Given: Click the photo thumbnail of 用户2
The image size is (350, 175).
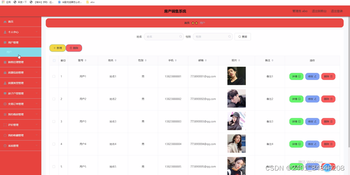Looking at the screenshot, I should click(x=237, y=99).
